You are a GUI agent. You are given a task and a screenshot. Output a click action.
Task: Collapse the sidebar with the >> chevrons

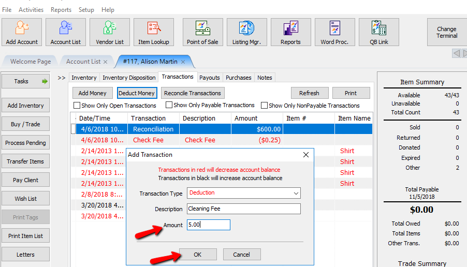pos(62,78)
